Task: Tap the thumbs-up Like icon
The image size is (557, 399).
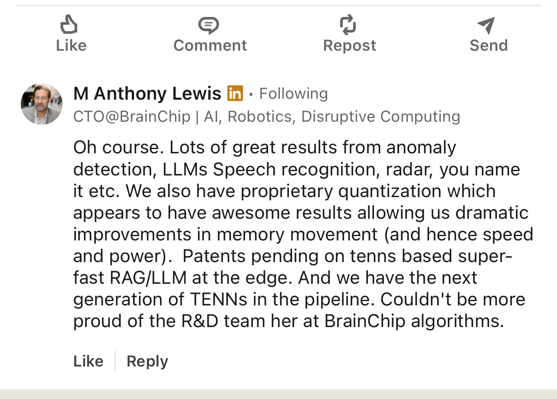Action: pyautogui.click(x=69, y=24)
